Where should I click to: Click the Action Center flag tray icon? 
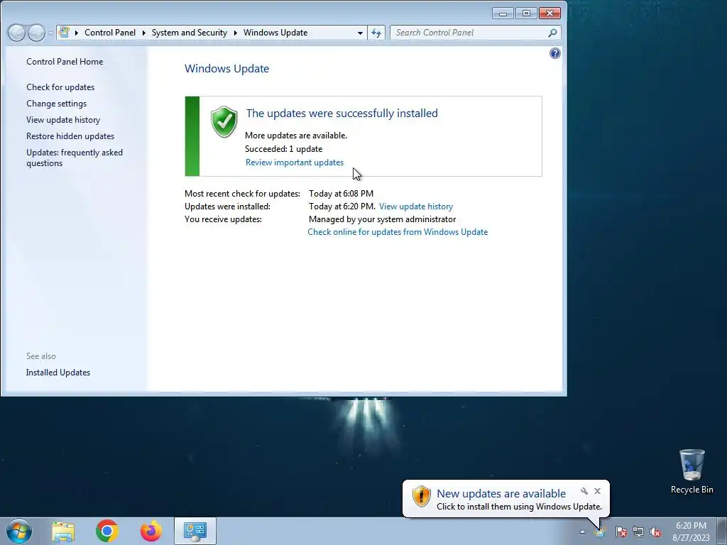pos(621,532)
